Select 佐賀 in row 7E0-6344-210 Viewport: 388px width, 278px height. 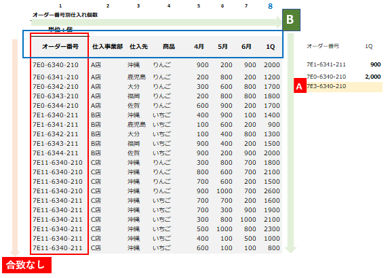[134, 106]
